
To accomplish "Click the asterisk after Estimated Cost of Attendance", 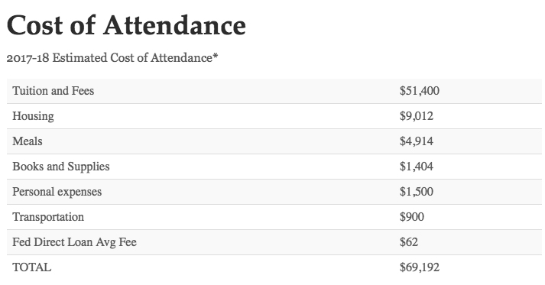I will click(x=215, y=56).
